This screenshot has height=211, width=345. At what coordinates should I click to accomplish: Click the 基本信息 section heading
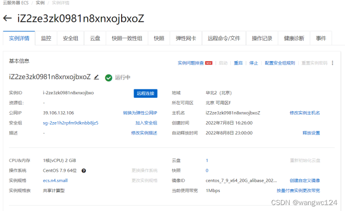click(19, 61)
